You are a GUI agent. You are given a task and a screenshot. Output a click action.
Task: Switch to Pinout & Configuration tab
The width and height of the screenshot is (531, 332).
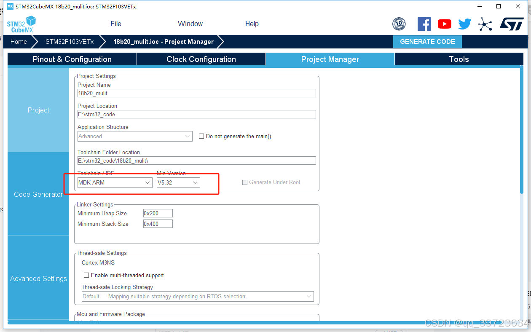point(72,59)
